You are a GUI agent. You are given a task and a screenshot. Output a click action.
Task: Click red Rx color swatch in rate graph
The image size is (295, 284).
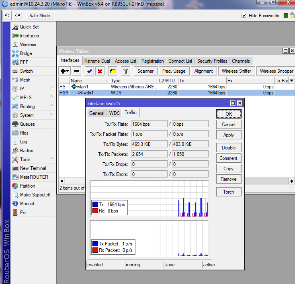tap(95, 211)
